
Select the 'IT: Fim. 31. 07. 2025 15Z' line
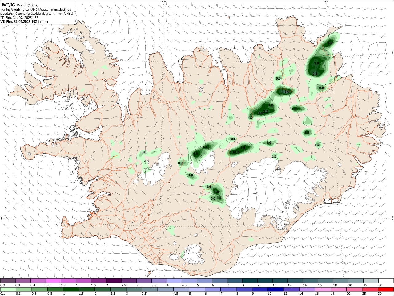point(19,18)
